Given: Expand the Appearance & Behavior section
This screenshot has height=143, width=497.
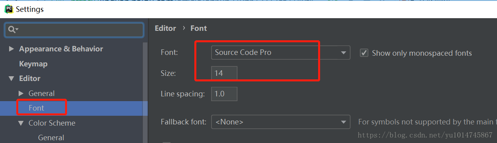Looking at the screenshot, I should tap(12, 49).
